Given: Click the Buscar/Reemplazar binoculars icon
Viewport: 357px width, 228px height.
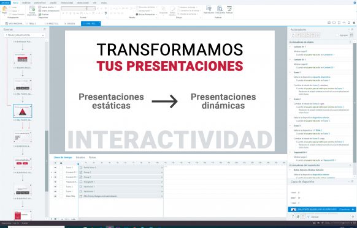Looking at the screenshot, I should tap(137, 14).
